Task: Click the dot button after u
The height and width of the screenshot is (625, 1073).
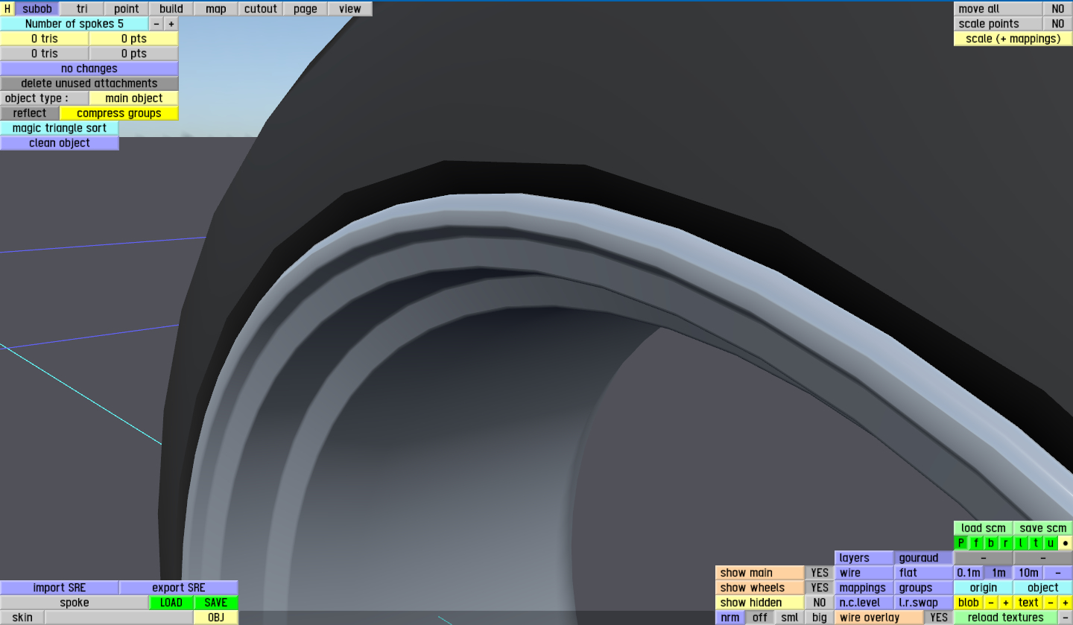Action: (x=1066, y=543)
